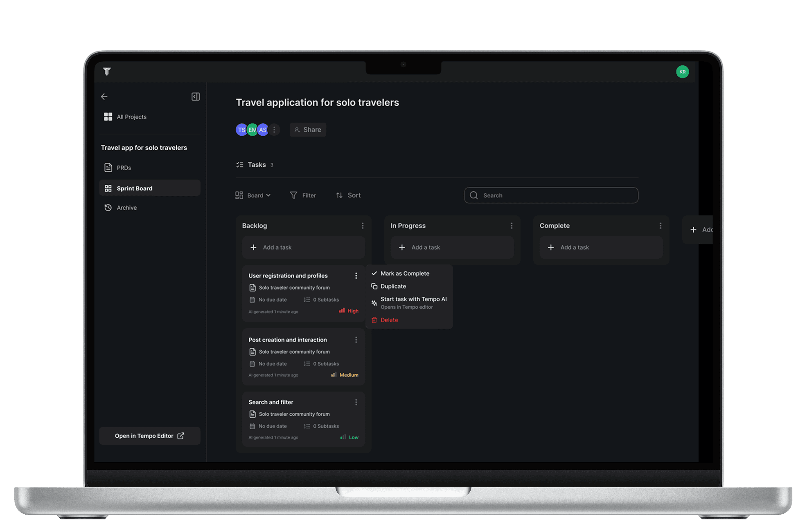Focus the task Search field
The image size is (807, 524).
(x=551, y=195)
